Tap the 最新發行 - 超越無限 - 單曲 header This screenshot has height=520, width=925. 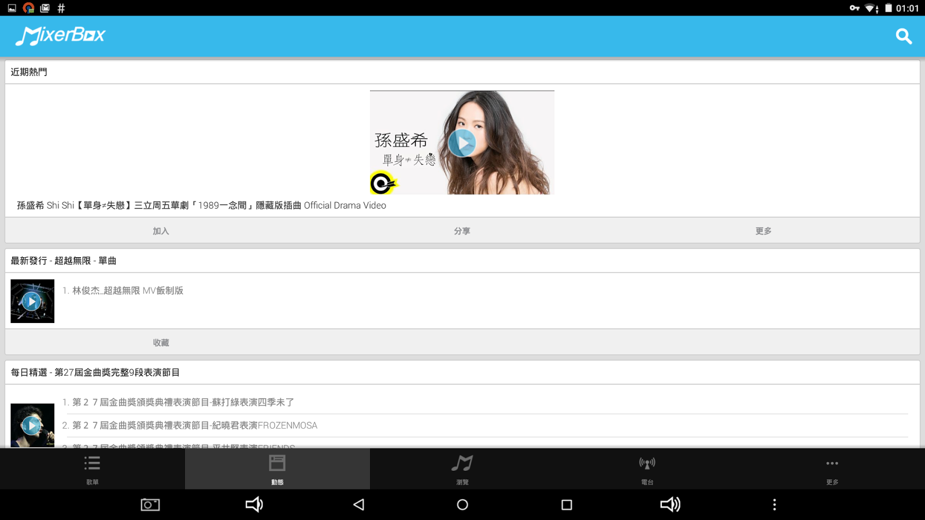coord(64,261)
